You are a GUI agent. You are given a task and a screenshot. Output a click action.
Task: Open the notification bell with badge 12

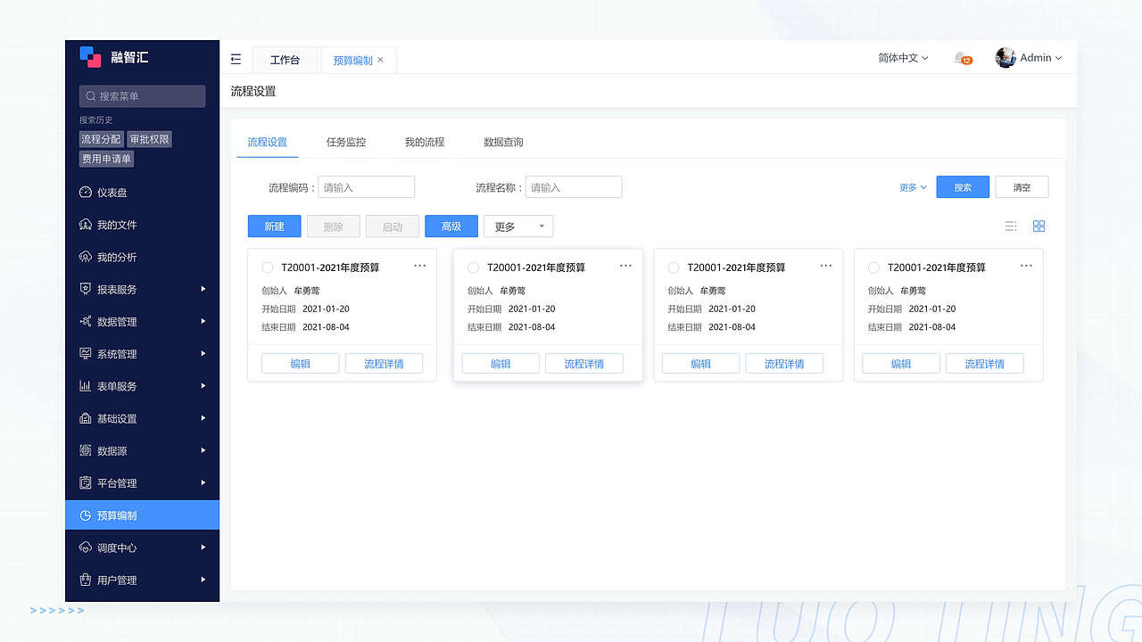pyautogui.click(x=962, y=58)
